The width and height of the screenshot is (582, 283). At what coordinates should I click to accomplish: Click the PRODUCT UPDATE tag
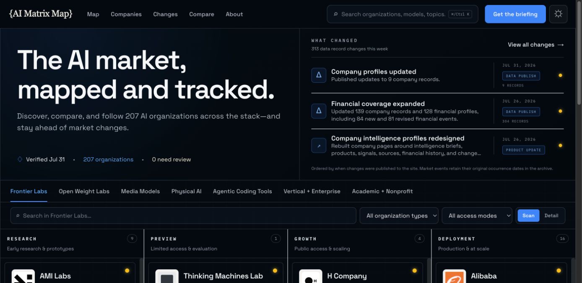click(524, 150)
